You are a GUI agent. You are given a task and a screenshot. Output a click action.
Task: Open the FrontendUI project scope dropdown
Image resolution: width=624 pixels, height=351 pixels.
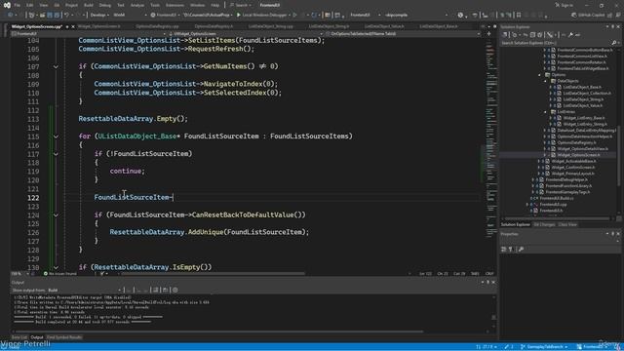pos(89,34)
